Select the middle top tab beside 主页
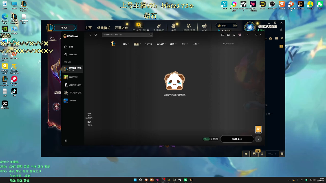This screenshot has width=326, height=183. click(104, 28)
